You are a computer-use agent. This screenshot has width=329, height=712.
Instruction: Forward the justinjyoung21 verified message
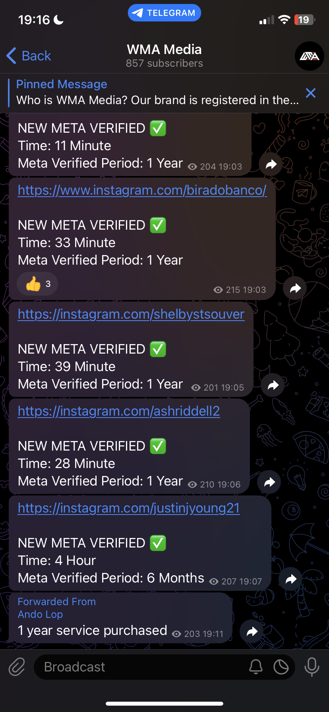pos(291,579)
